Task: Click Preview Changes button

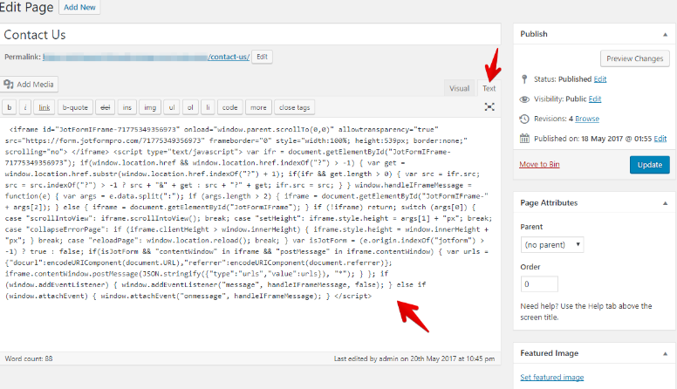Action: tap(635, 58)
